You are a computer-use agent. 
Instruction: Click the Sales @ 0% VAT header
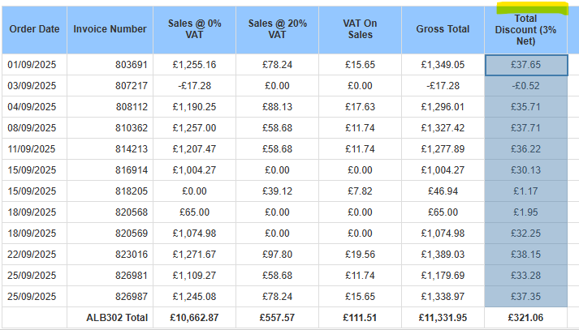point(194,29)
